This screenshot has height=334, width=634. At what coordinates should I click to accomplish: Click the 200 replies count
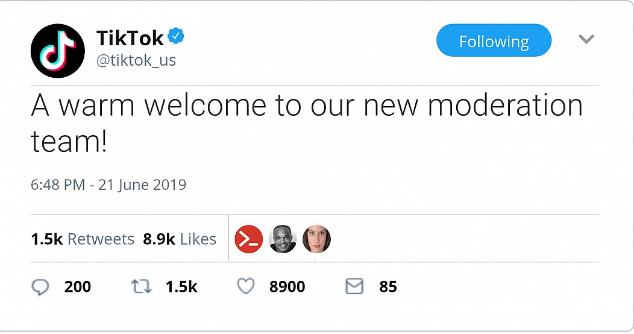point(78,287)
